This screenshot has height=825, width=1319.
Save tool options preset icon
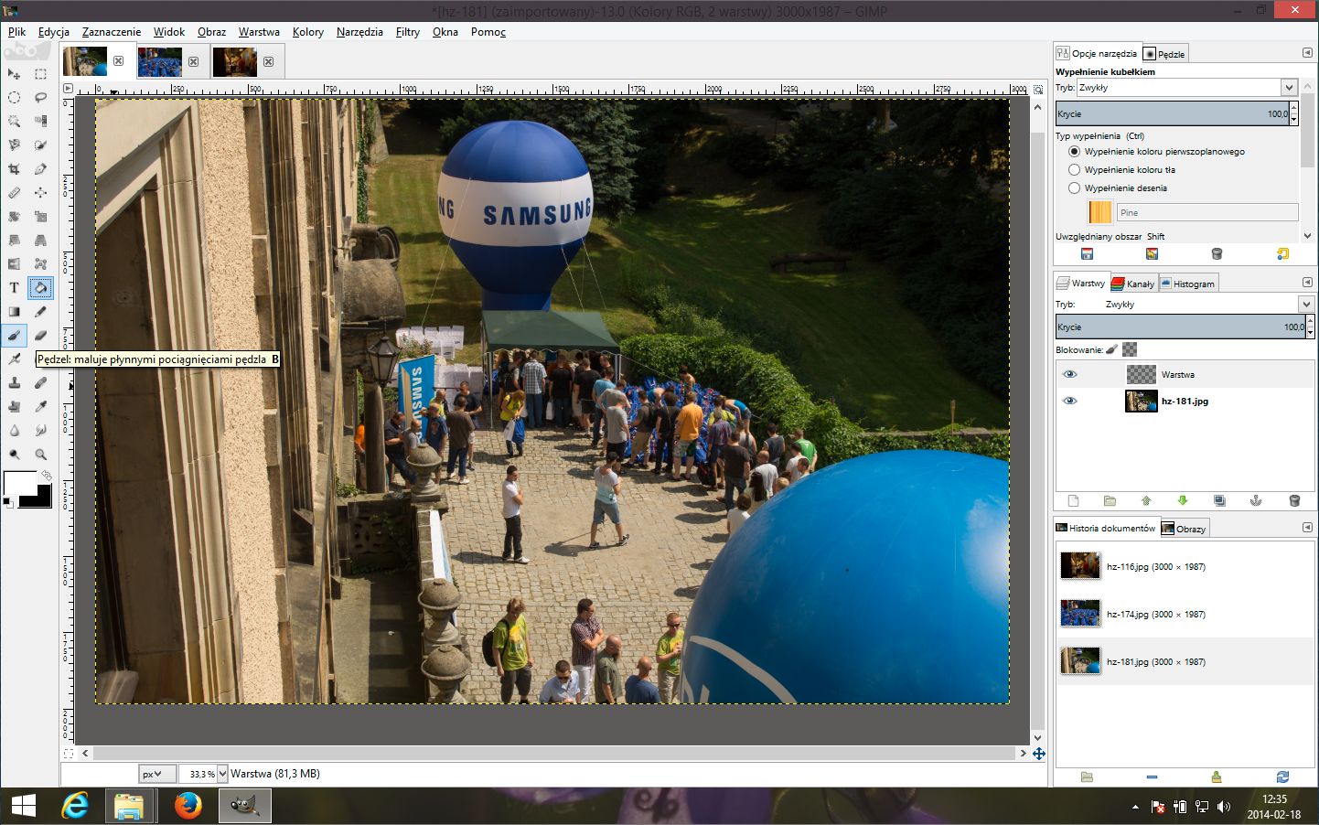tap(1087, 254)
